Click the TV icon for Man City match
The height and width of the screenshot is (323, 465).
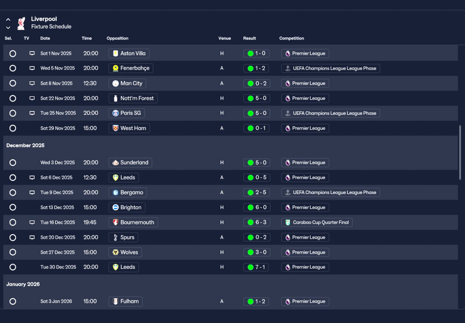pyautogui.click(x=32, y=83)
